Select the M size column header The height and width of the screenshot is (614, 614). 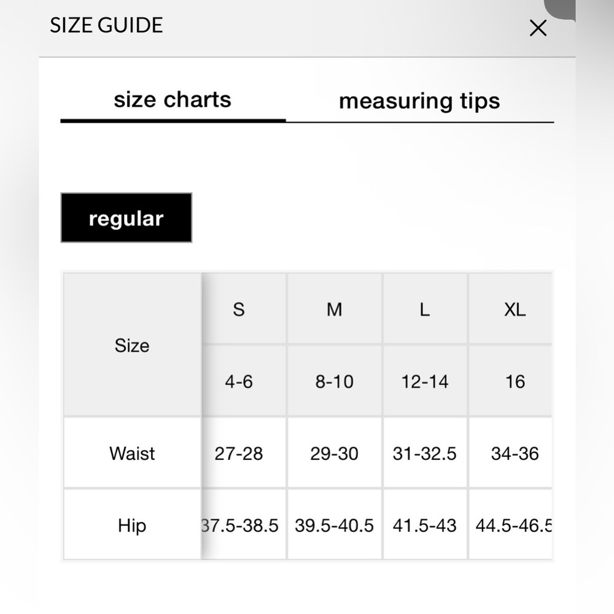(x=335, y=309)
